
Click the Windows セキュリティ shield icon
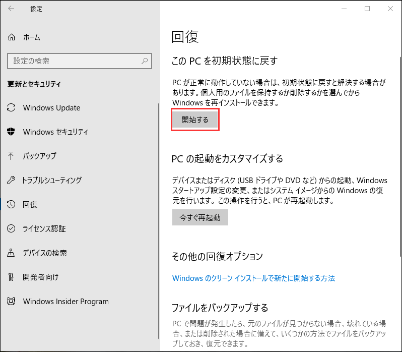coord(11,132)
